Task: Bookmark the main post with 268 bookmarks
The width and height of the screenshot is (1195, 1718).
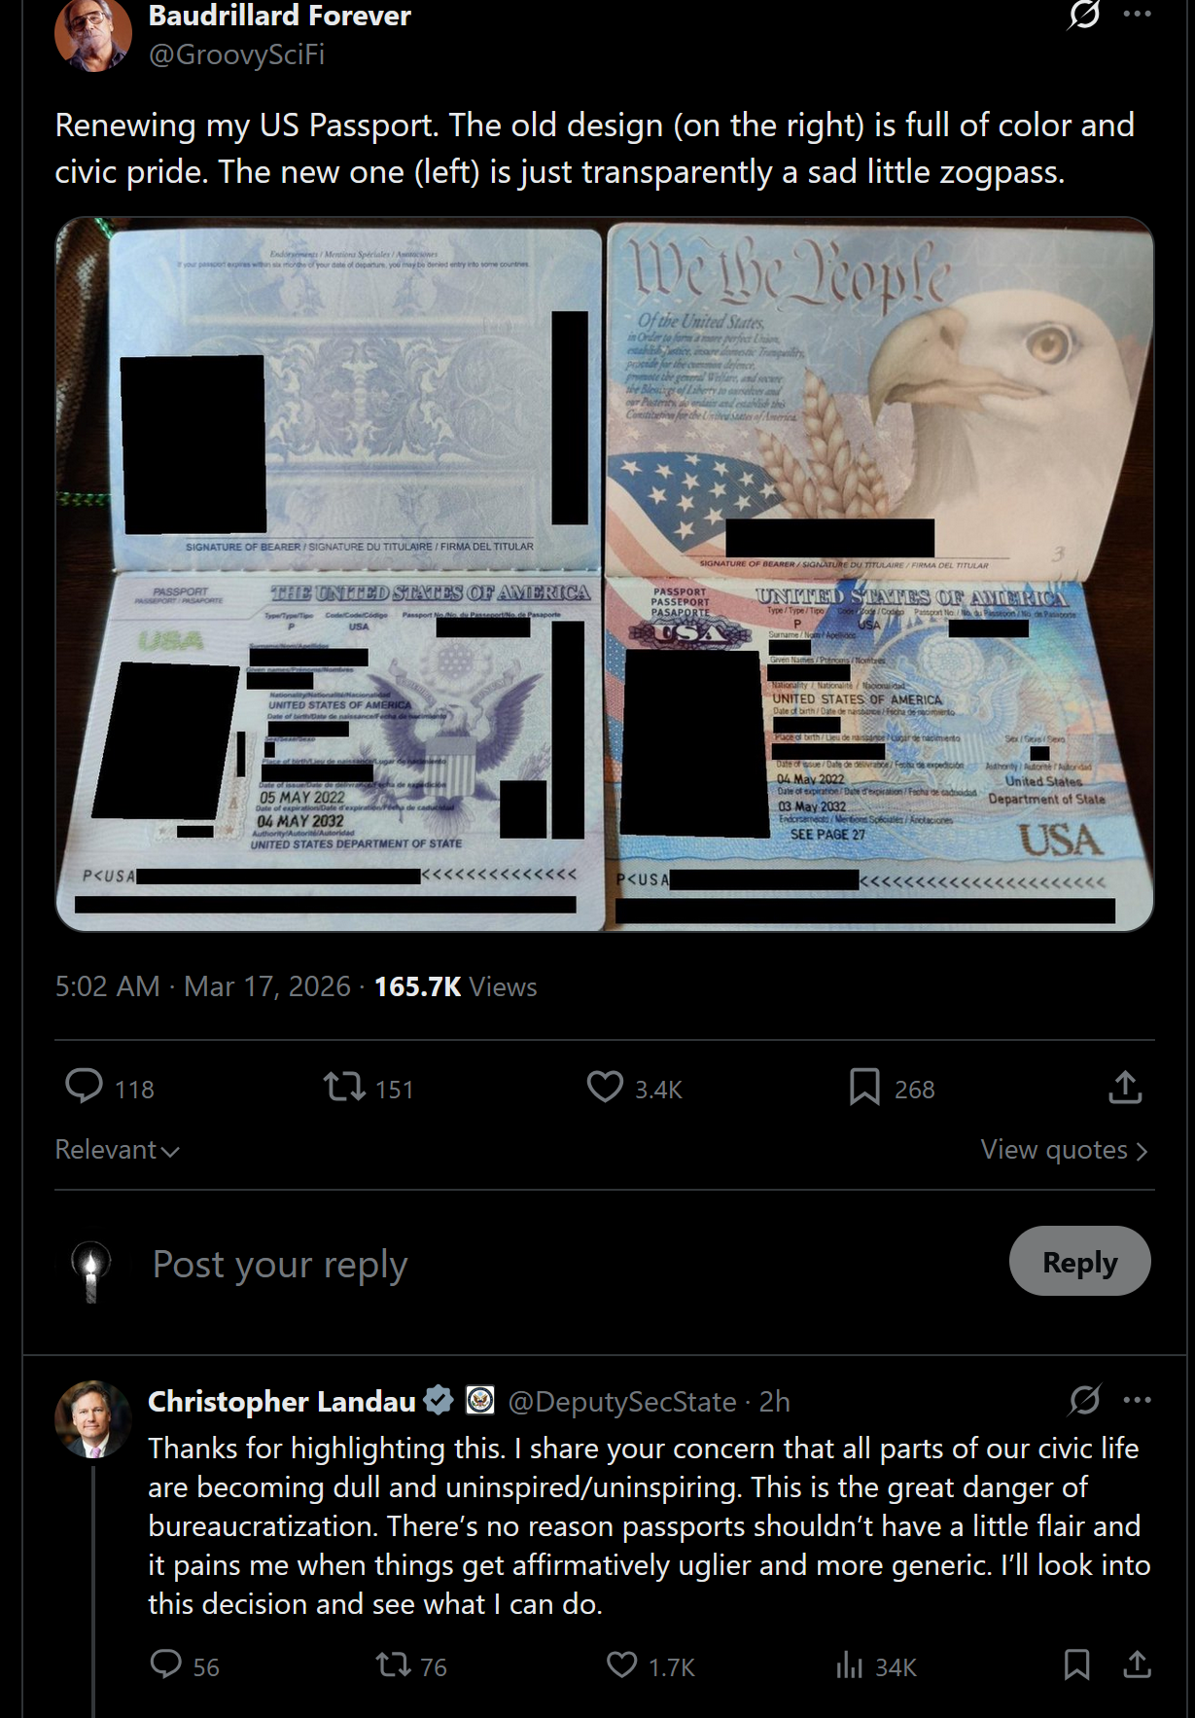Action: [x=864, y=1087]
